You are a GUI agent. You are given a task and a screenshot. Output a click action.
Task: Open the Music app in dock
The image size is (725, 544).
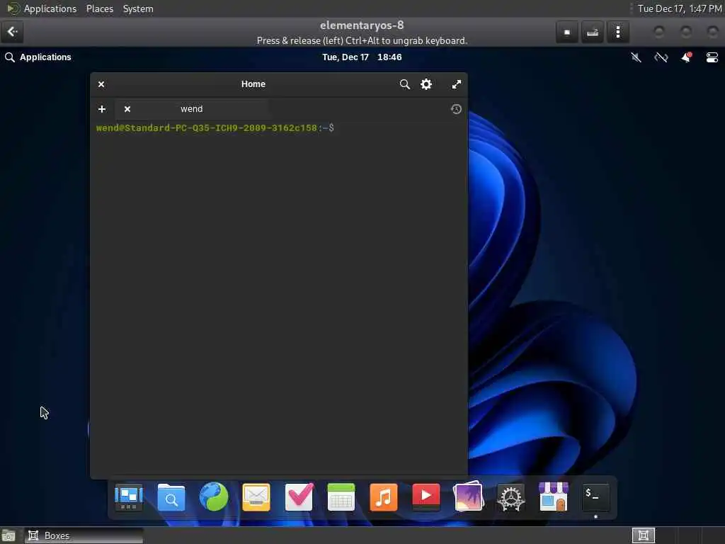(x=384, y=497)
